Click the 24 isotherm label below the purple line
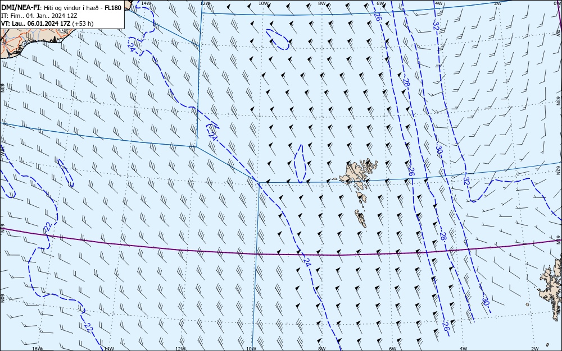 click(306, 263)
